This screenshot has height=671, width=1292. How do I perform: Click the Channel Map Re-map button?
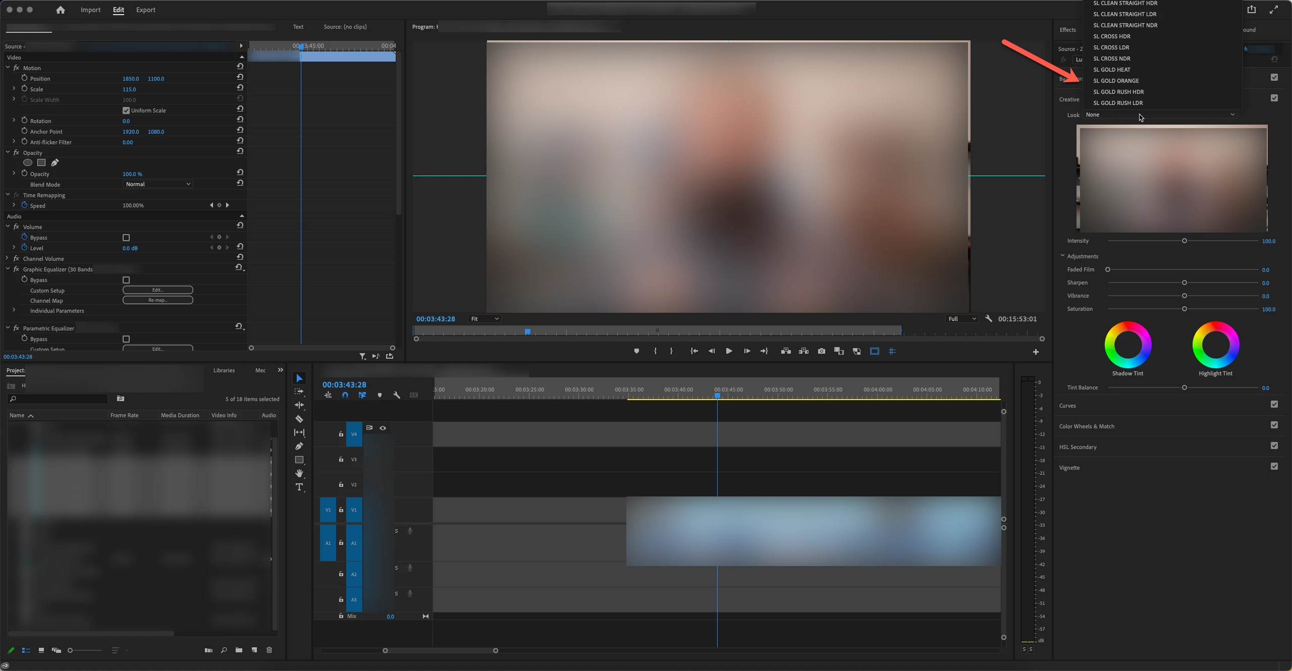(x=157, y=300)
